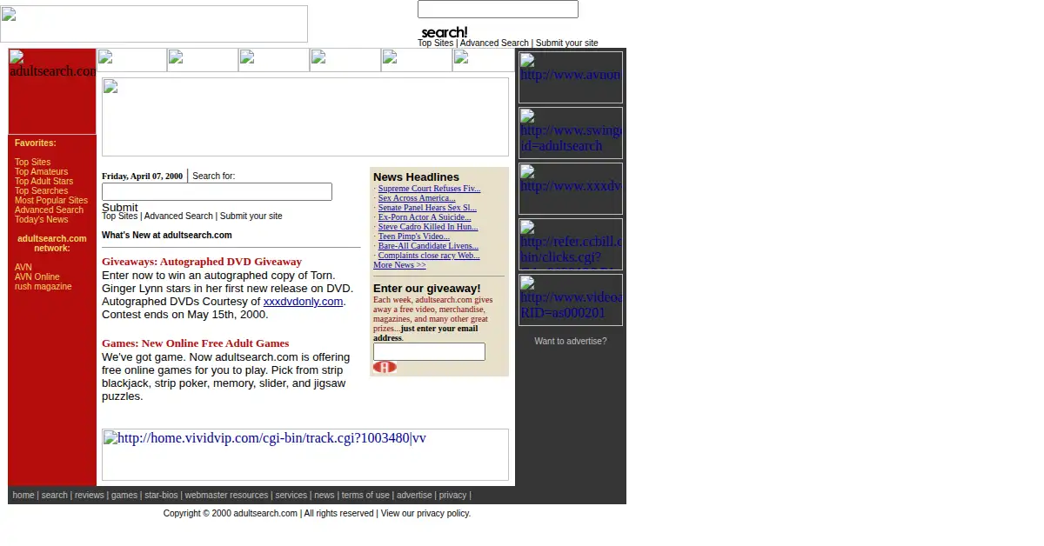Click 'news' in footer menu
The width and height of the screenshot is (1044, 546).
coord(325,495)
